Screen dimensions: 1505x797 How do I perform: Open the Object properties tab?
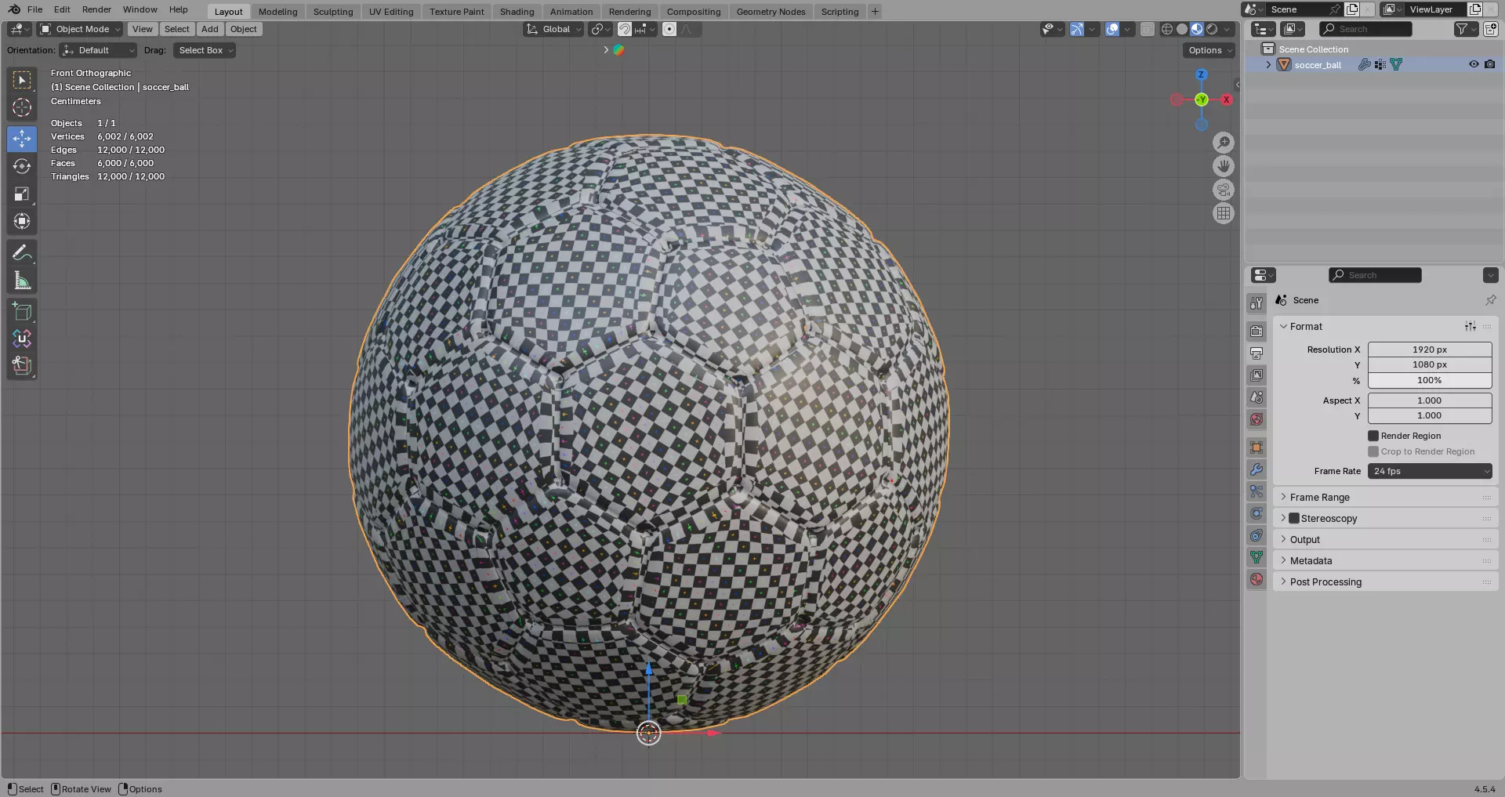coord(1257,447)
